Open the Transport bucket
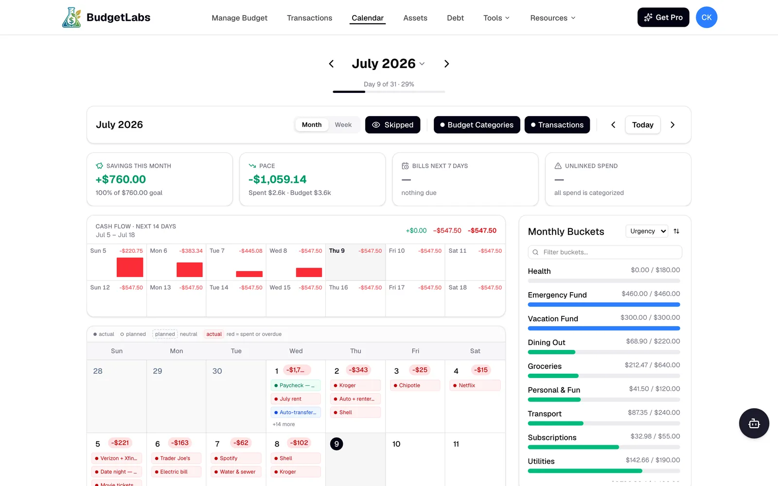 coord(604,418)
